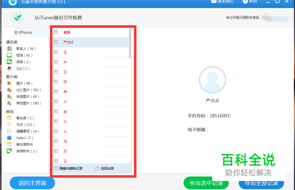Open the 其他图片 icon
295x190 pixels.
(x=9, y=103)
